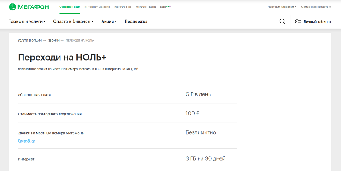Viewport: 341px width, 171px height.
Task: Go to the Услуги и опции breadcrumb
Action: tap(30, 41)
